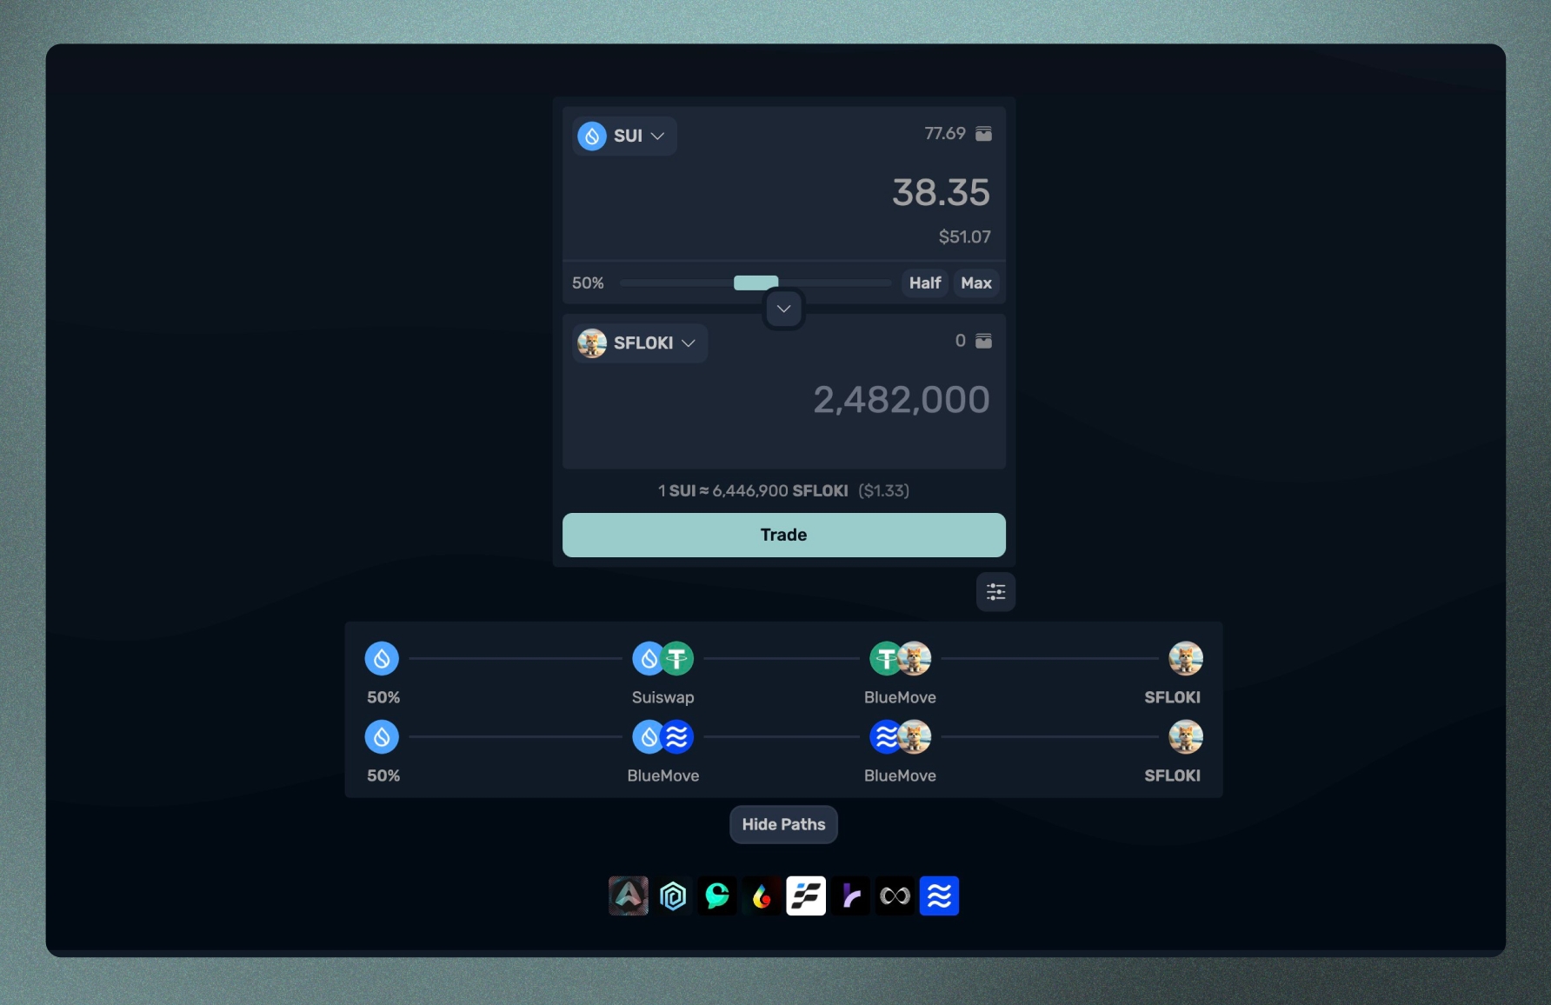1551x1005 pixels.
Task: Swap token direction with center arrow button
Action: (x=783, y=309)
